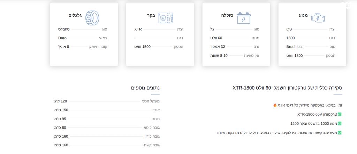The height and width of the screenshot is (154, 357).
Task: Click the XTR controller manufacturer value
Action: point(138,29)
